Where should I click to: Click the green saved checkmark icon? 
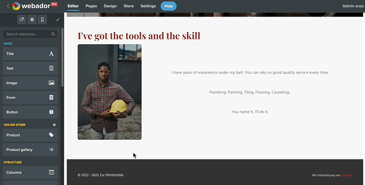pos(58,20)
